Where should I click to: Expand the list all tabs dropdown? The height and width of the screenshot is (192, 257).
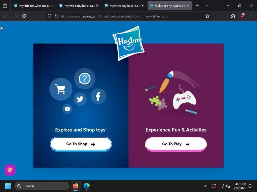coord(207,6)
